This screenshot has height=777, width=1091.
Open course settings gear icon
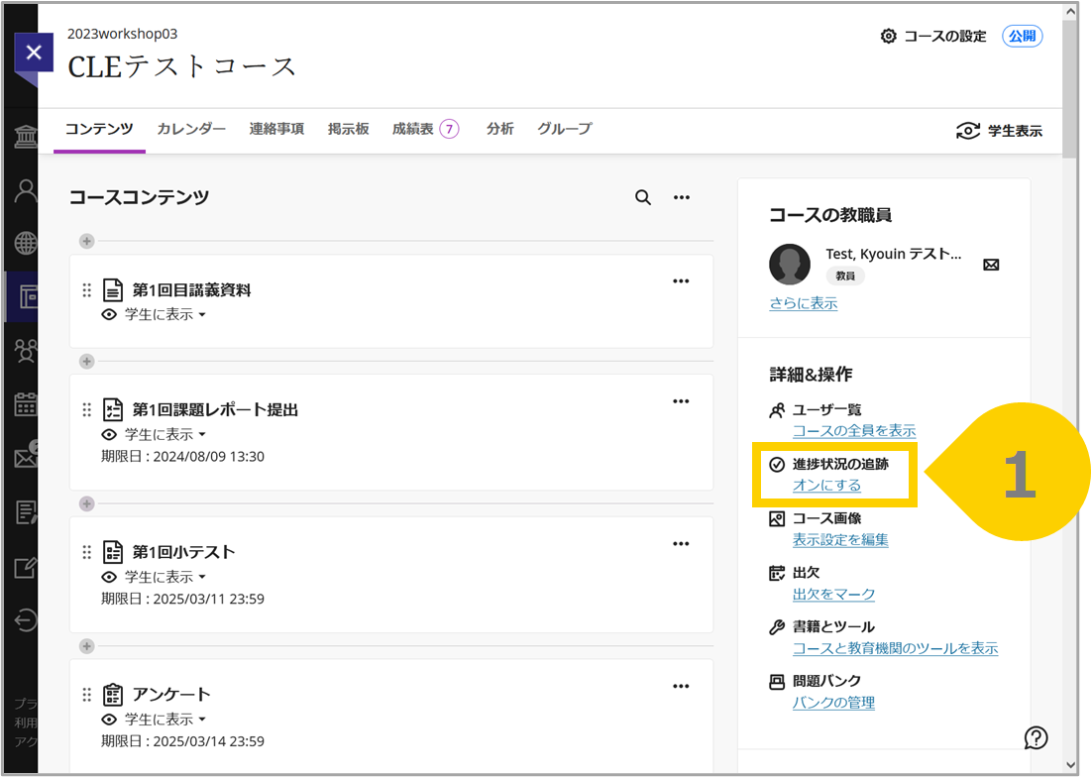[x=888, y=36]
